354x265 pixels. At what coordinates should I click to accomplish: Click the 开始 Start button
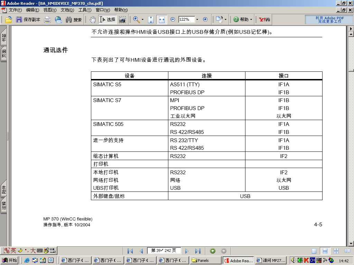click(x=9, y=260)
